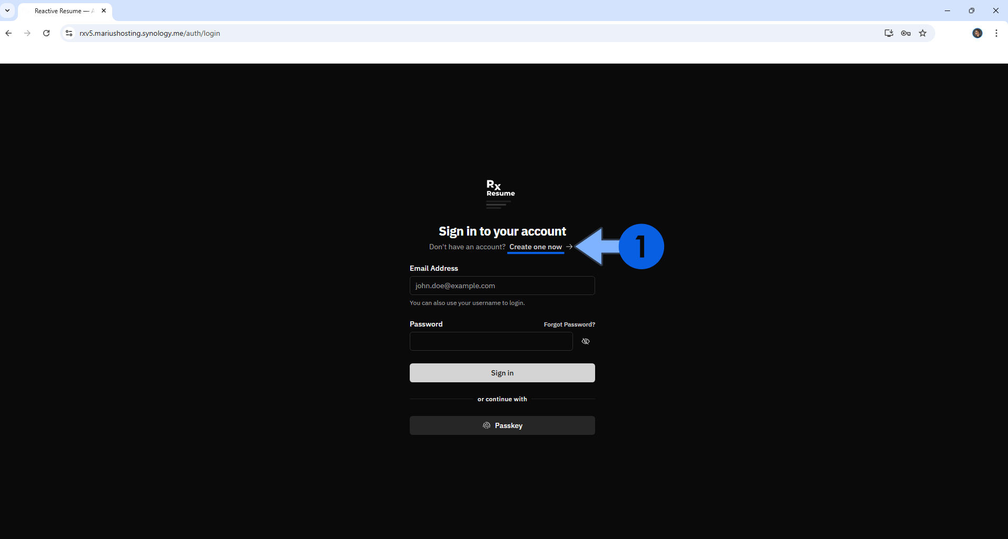Click the fingerprint icon on Passkey button
Viewport: 1008px width, 539px height.
(486, 425)
